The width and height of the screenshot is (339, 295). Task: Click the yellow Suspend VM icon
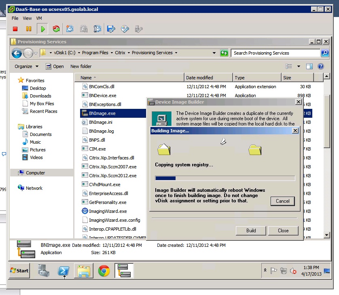(x=29, y=29)
